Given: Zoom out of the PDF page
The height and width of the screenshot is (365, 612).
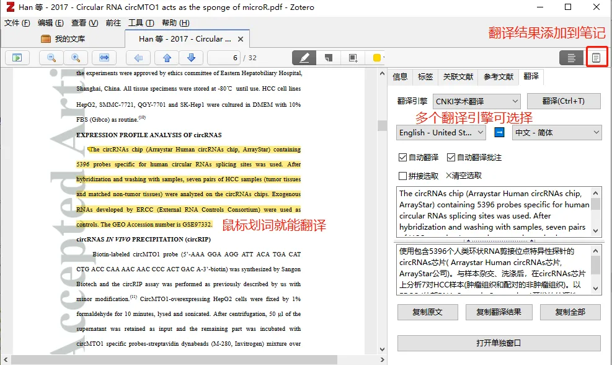Looking at the screenshot, I should point(51,58).
